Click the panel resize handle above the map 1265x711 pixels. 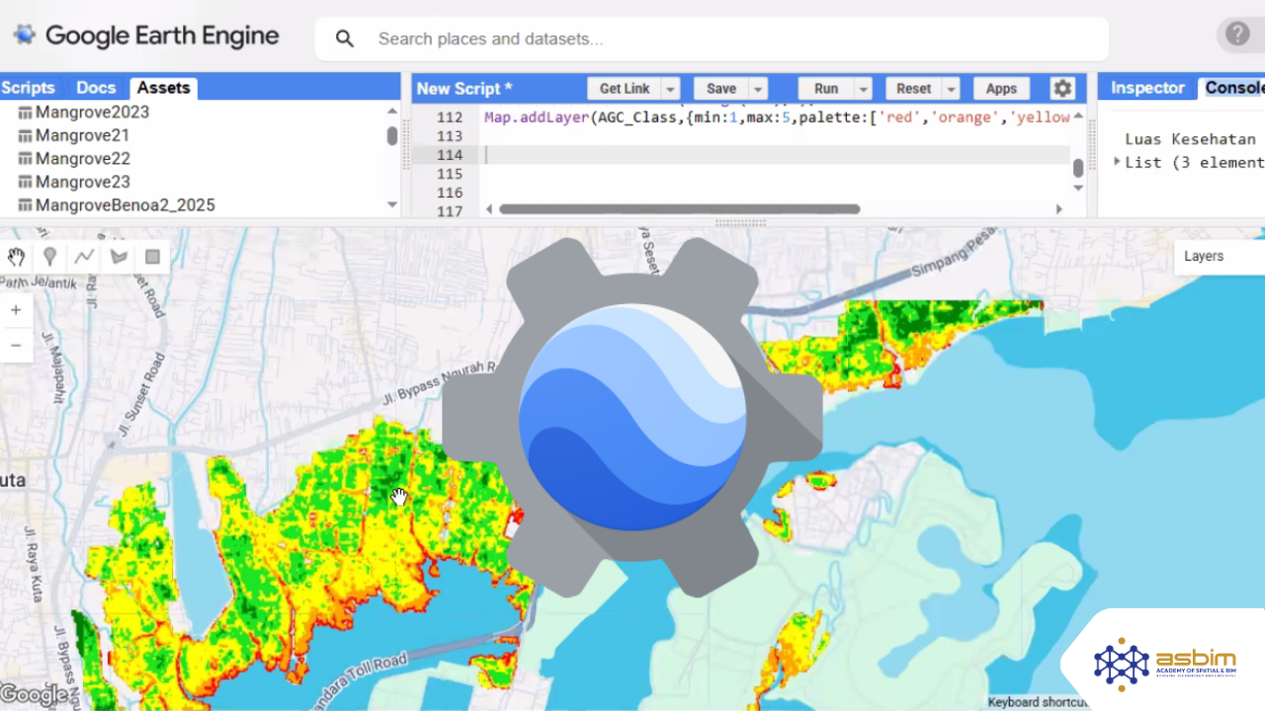tap(740, 222)
